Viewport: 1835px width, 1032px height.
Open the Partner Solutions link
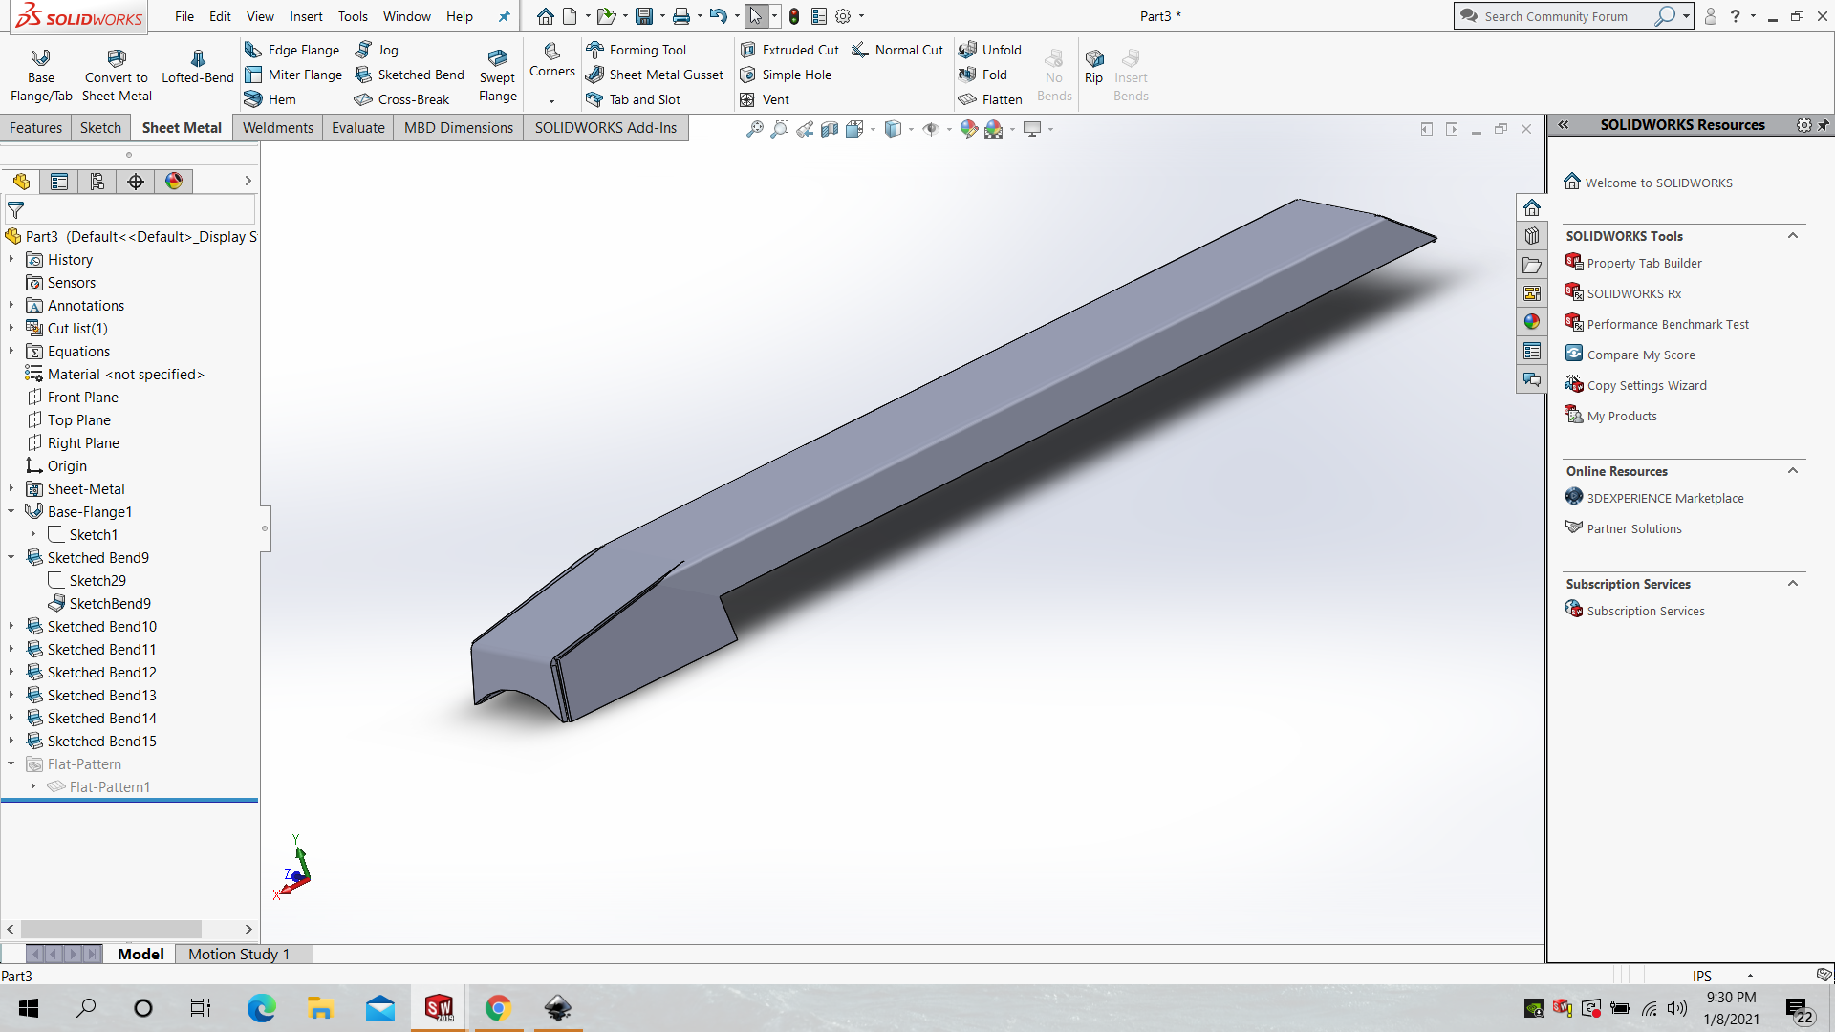tap(1634, 529)
